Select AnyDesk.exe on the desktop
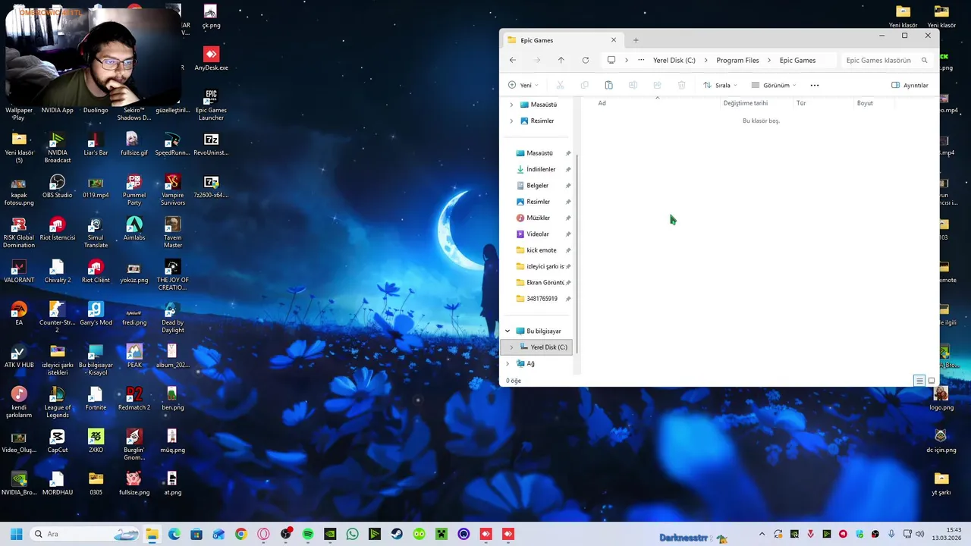Viewport: 971px width, 546px height. 211,59
